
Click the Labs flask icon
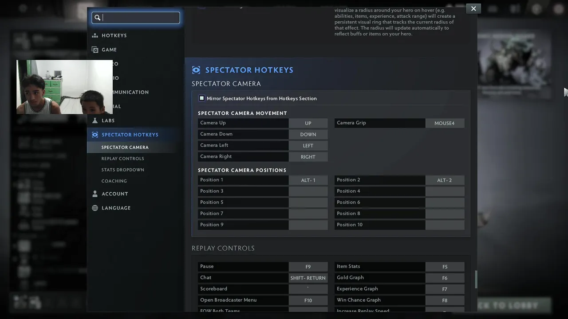(x=95, y=121)
